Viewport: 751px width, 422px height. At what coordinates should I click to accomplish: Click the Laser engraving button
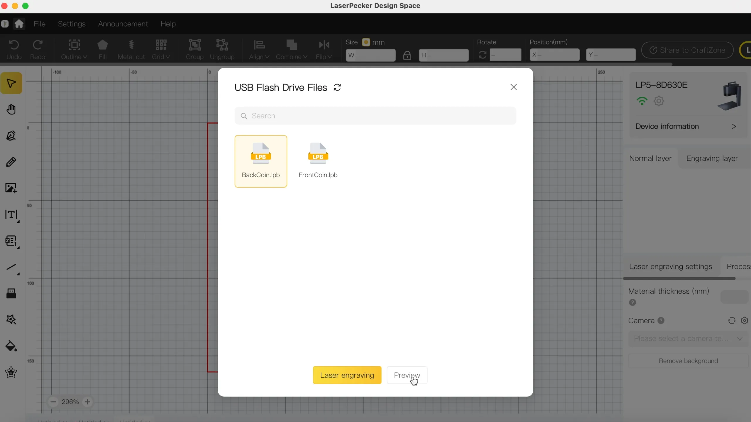point(347,375)
